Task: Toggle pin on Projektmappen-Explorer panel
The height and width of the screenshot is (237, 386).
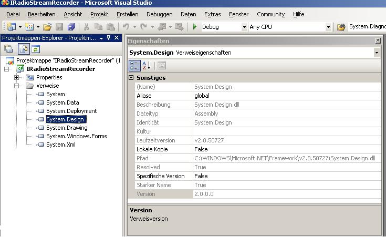Action: (x=109, y=38)
